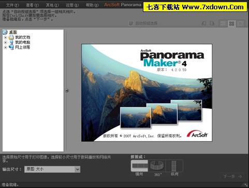Collapse folder panel using splitter arrow
Screen dimensions: 249x188
(x=67, y=91)
